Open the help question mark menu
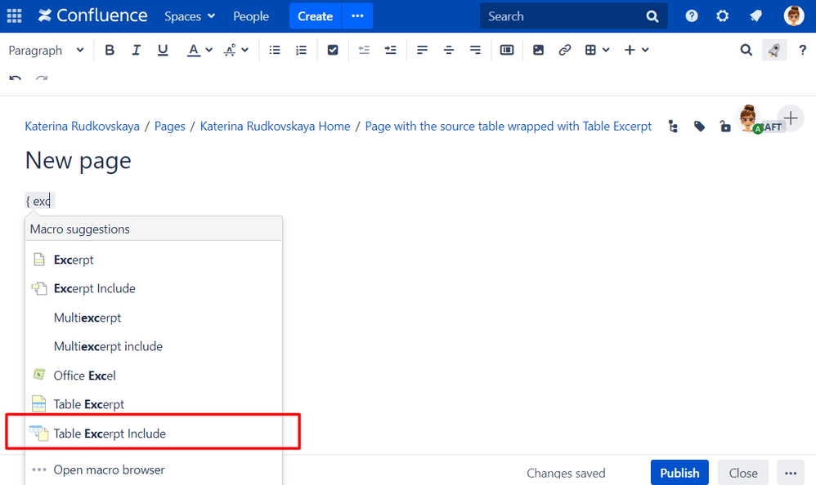816x485 pixels. pyautogui.click(x=691, y=16)
